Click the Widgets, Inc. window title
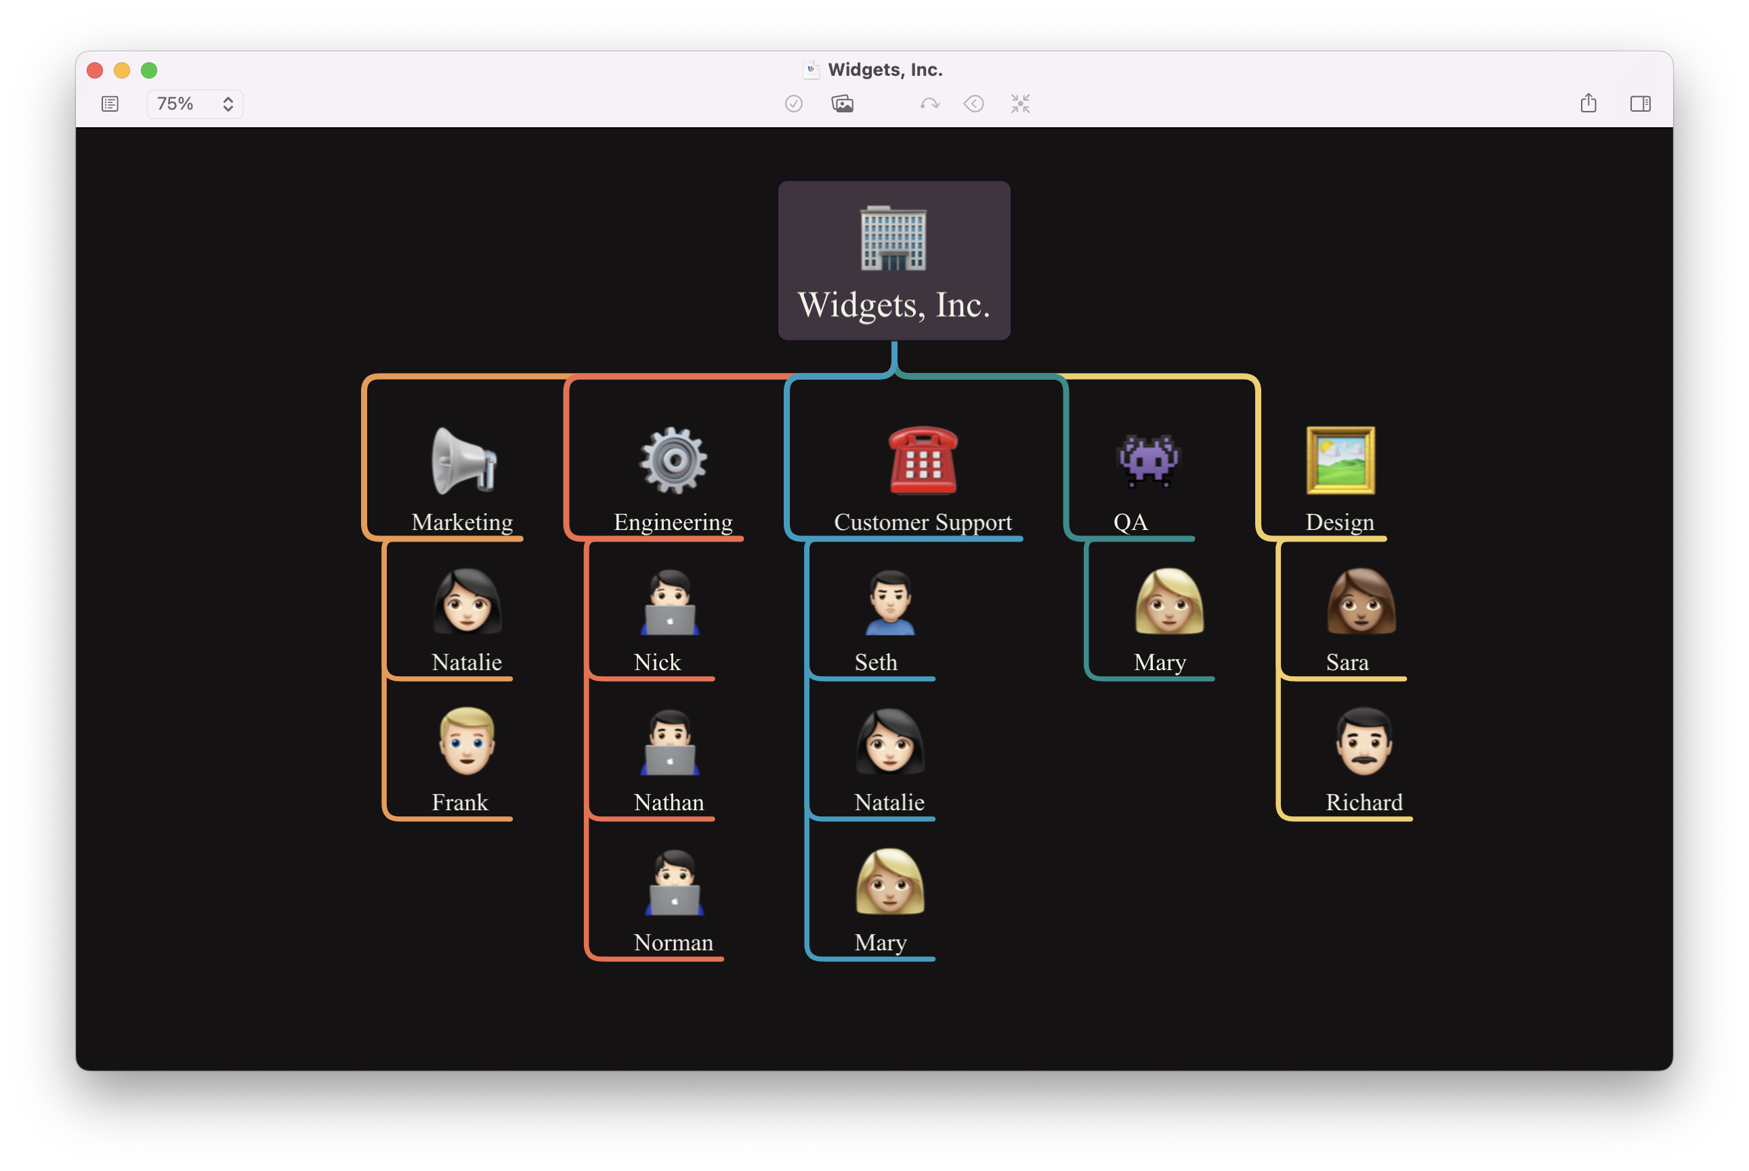The width and height of the screenshot is (1749, 1171). pyautogui.click(x=885, y=70)
